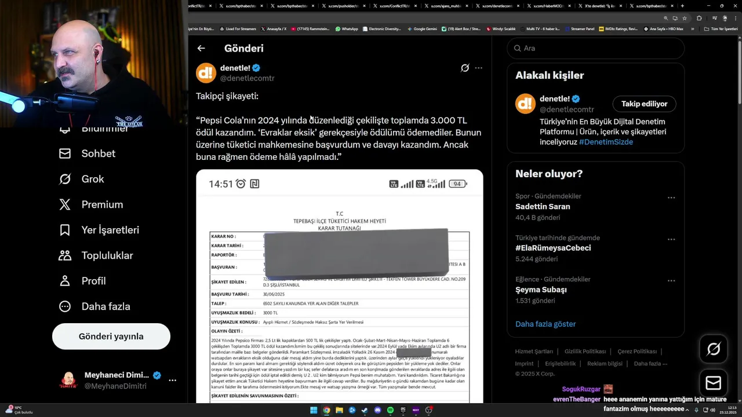
Task: Open Steam from the taskbar
Action: point(365,410)
